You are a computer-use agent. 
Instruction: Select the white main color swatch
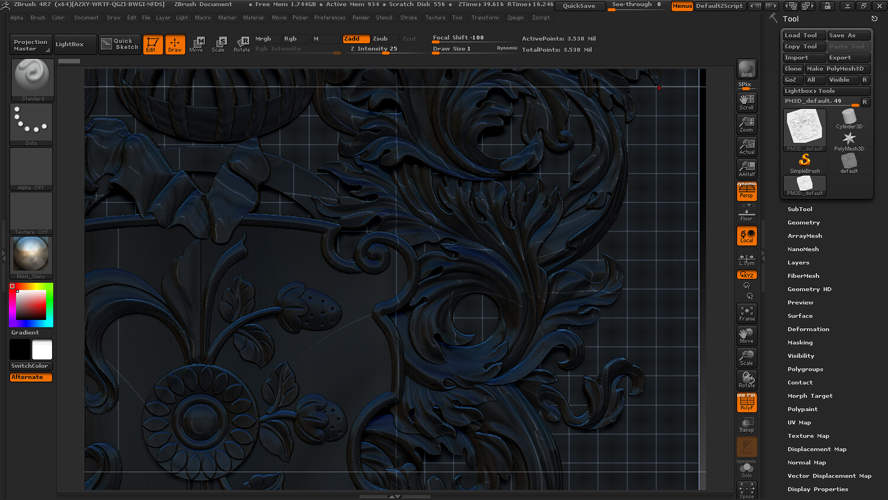(42, 350)
